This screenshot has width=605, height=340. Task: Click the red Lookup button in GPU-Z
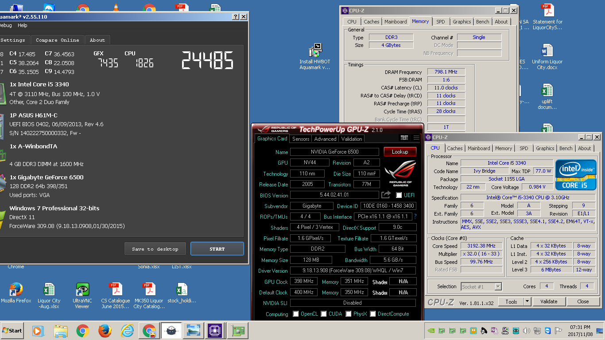[x=400, y=152]
